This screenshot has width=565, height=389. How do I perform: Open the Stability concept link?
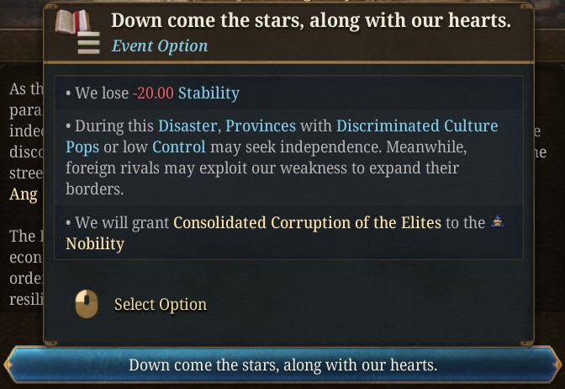click(x=209, y=93)
